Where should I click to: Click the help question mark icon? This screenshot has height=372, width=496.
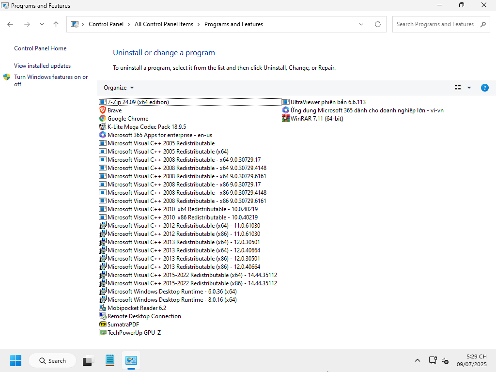click(x=484, y=88)
